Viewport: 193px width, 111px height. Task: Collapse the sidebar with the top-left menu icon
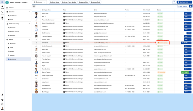click(x=2, y=2)
